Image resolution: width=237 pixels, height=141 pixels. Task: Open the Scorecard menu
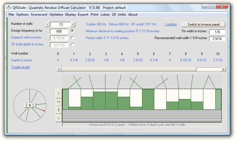click(39, 15)
